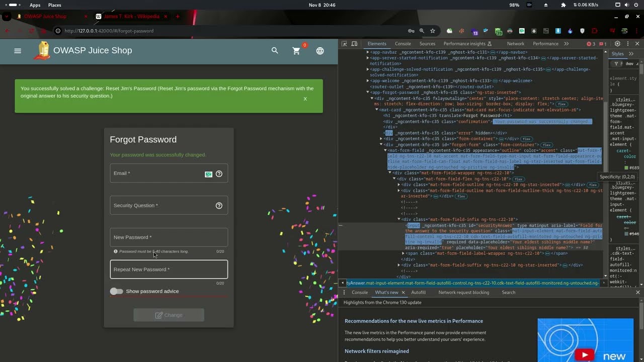Viewport: 644px width, 362px height.
Task: Expand the app-welcome DOM node
Action: click(x=368, y=81)
